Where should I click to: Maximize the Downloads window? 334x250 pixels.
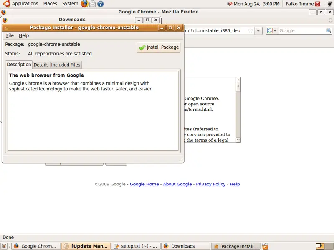coord(147,20)
